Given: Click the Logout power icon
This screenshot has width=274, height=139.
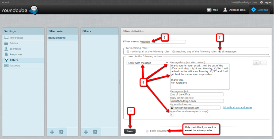Looking at the screenshot, I should [261, 2].
